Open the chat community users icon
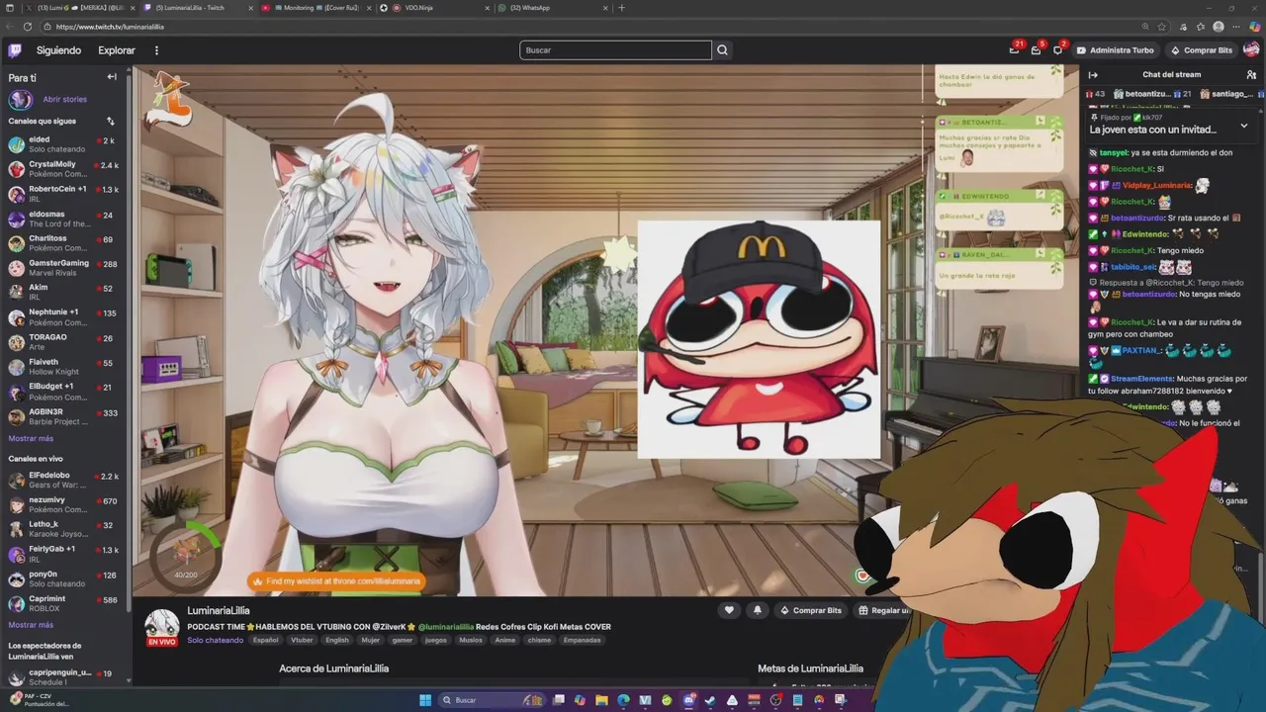 point(1251,75)
